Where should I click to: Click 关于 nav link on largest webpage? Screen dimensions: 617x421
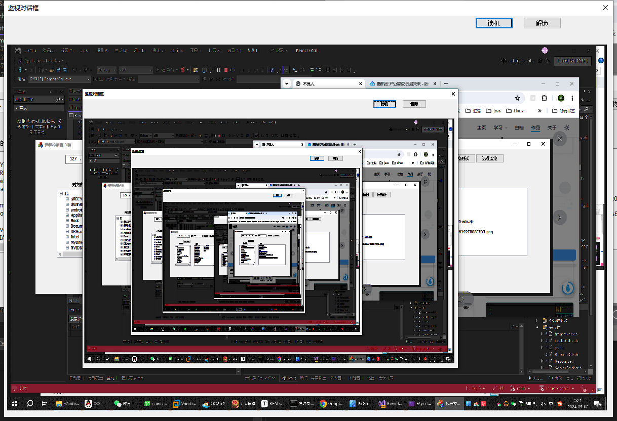tap(552, 128)
